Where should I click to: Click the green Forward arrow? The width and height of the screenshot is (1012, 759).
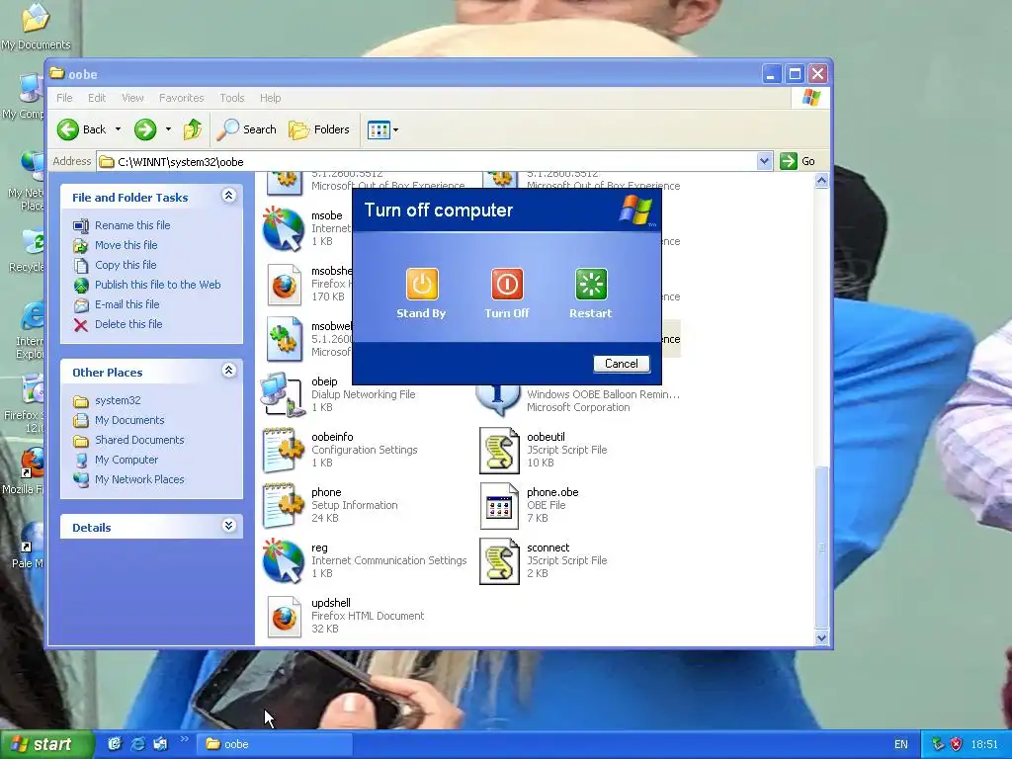click(145, 129)
